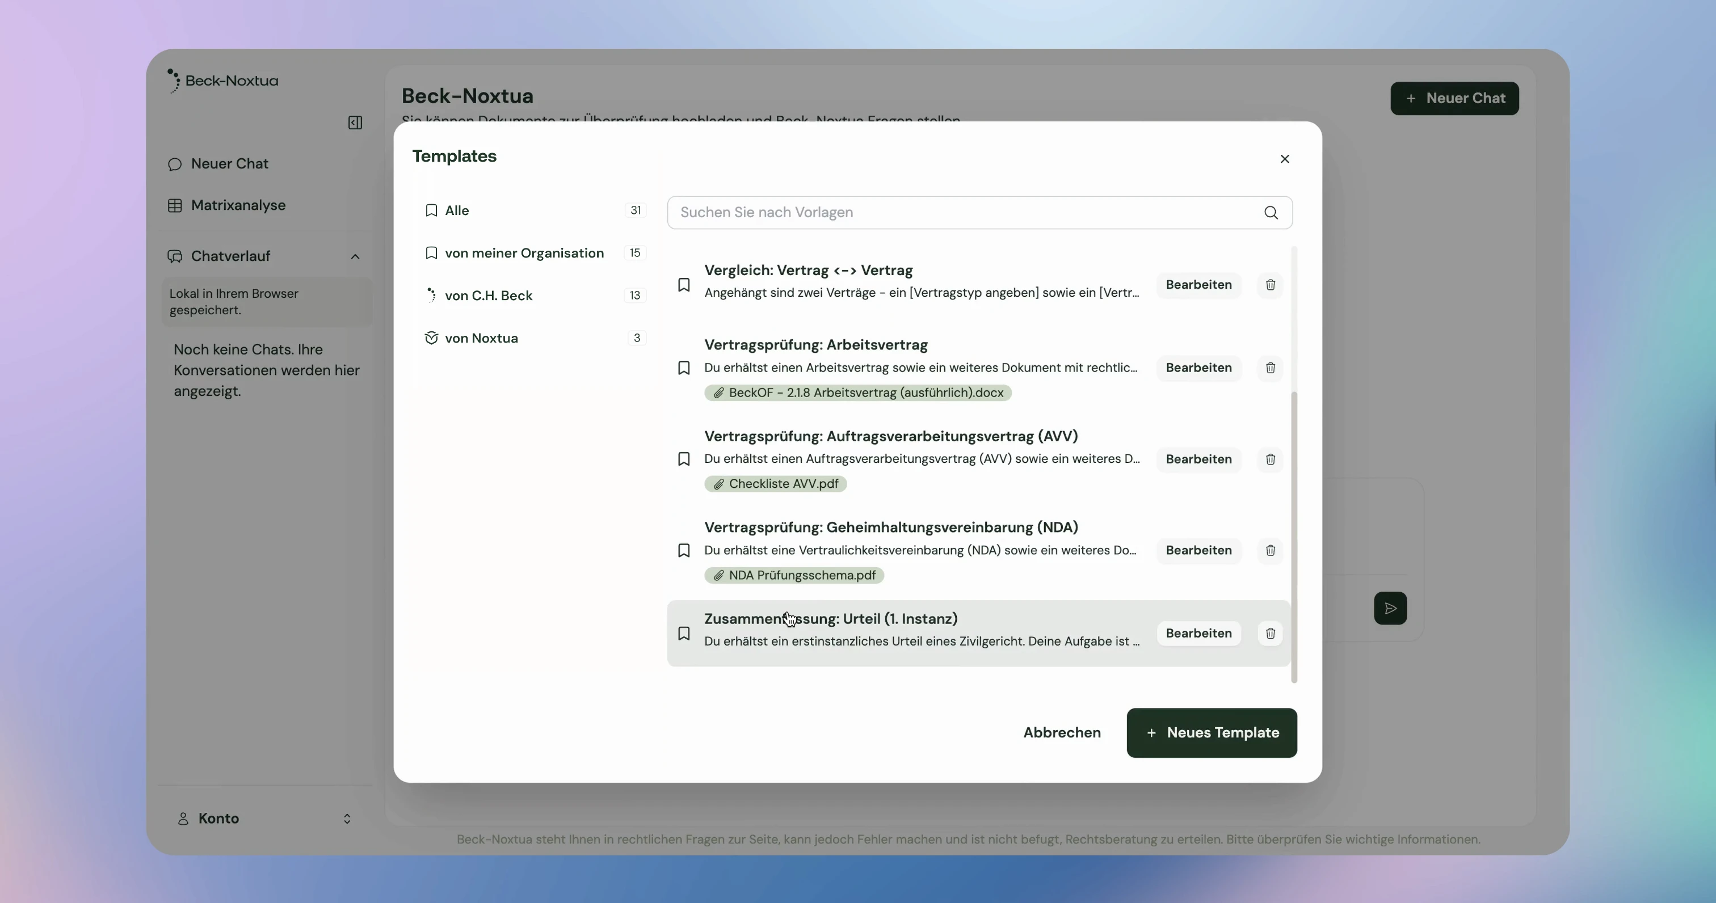
Task: Click the send message arrow button
Action: click(1390, 608)
